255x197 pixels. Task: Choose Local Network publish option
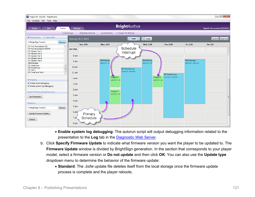[107, 33]
